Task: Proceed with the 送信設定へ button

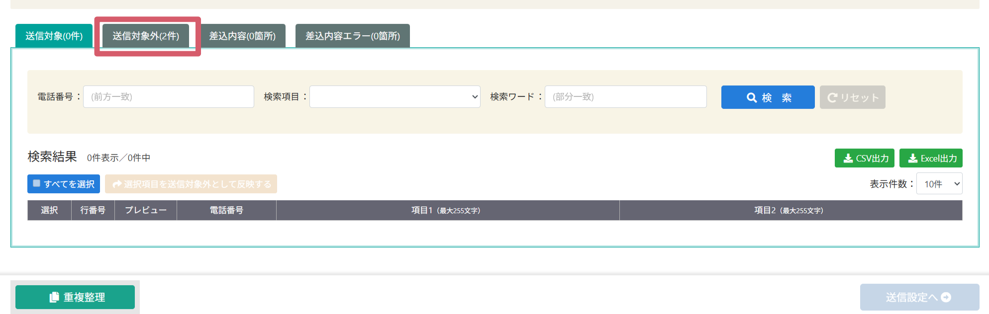Action: [919, 297]
